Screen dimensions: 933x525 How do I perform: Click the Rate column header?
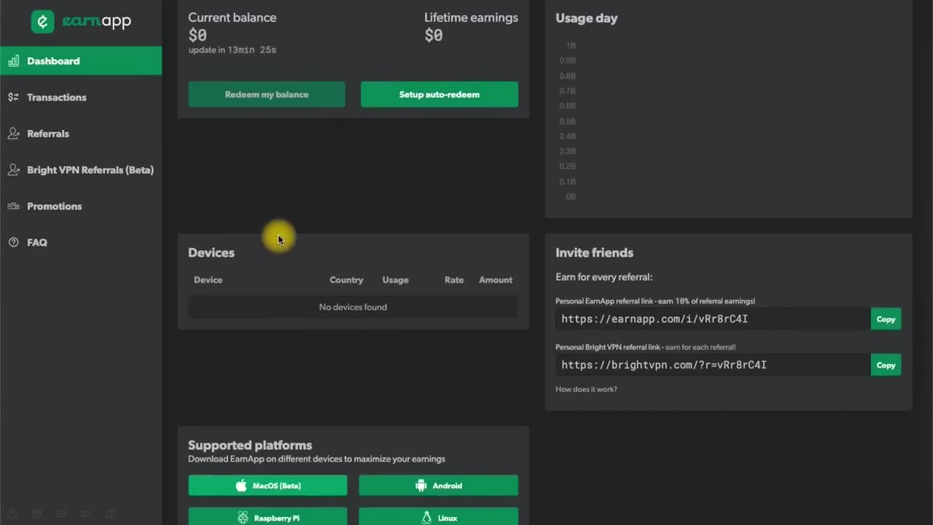[x=454, y=280]
